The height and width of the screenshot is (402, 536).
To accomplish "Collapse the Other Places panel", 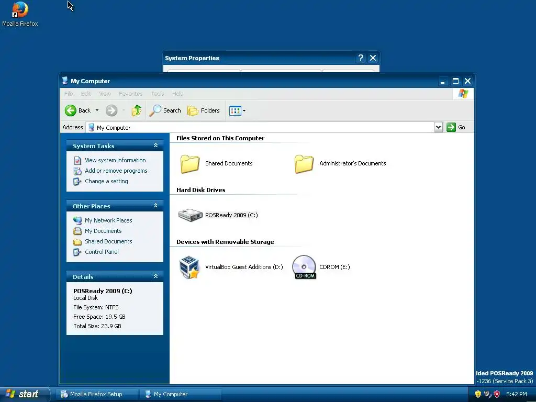I will (155, 206).
